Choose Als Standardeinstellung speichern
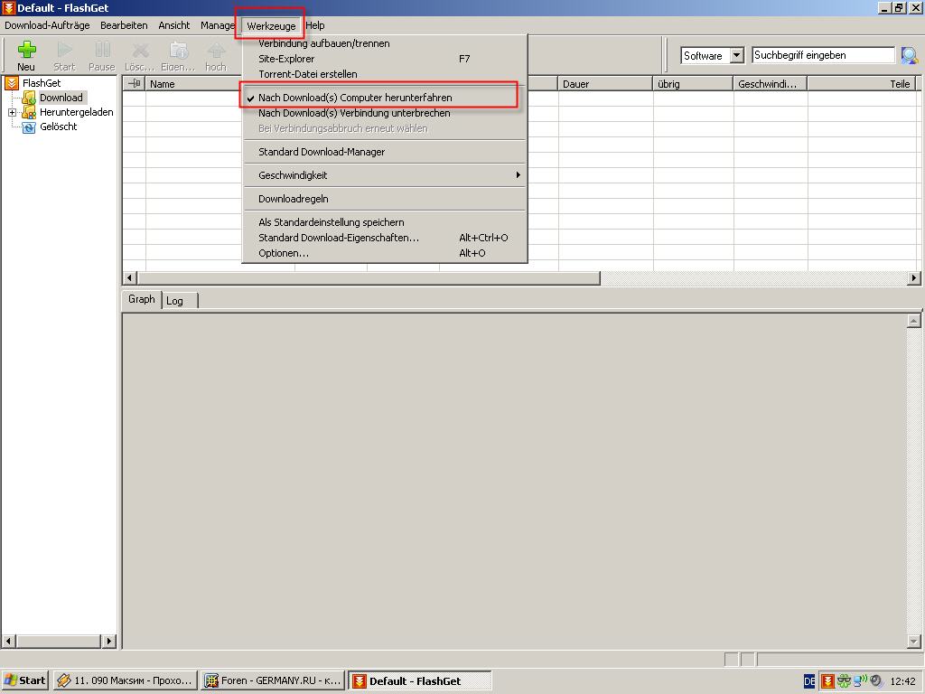Image resolution: width=925 pixels, height=694 pixels. [385, 222]
